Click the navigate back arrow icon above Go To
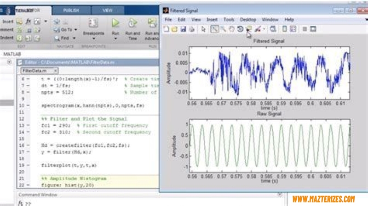The image size is (368, 206). tap(57, 22)
